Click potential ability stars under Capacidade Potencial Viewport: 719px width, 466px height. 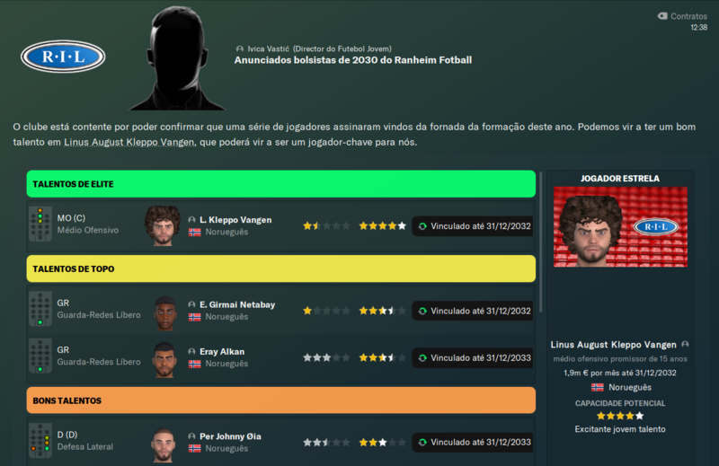(620, 416)
